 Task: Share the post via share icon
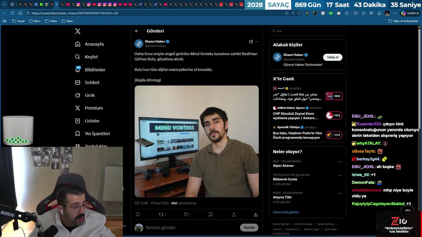click(x=234, y=214)
